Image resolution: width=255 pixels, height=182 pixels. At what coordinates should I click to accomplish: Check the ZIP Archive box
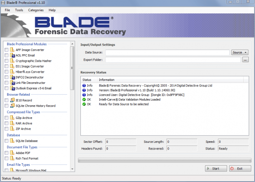tap(6, 129)
